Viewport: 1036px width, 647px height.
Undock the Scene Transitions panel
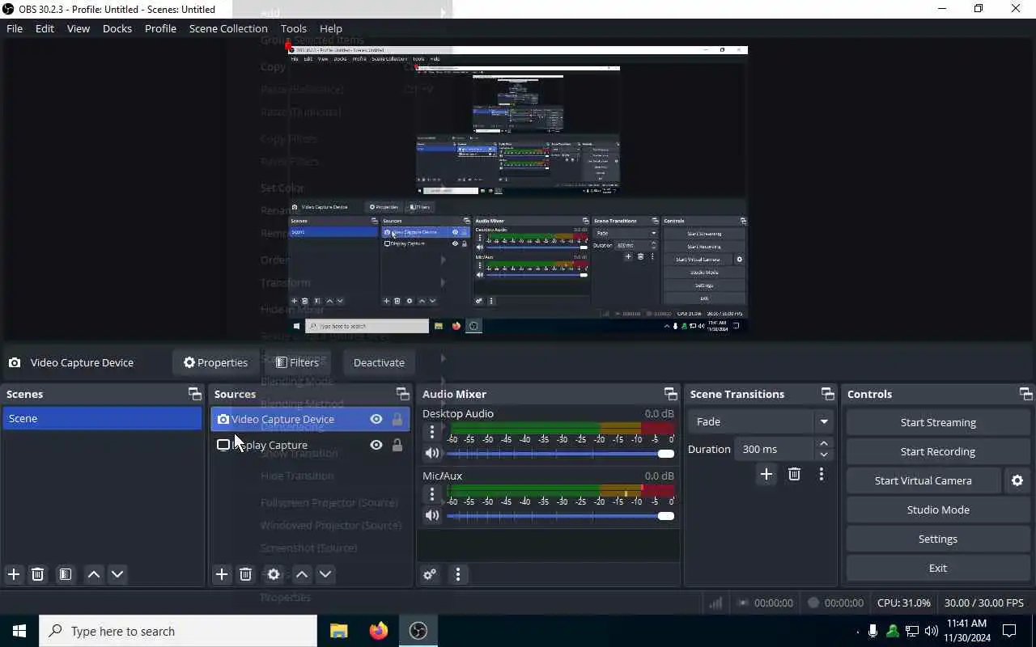point(827,394)
